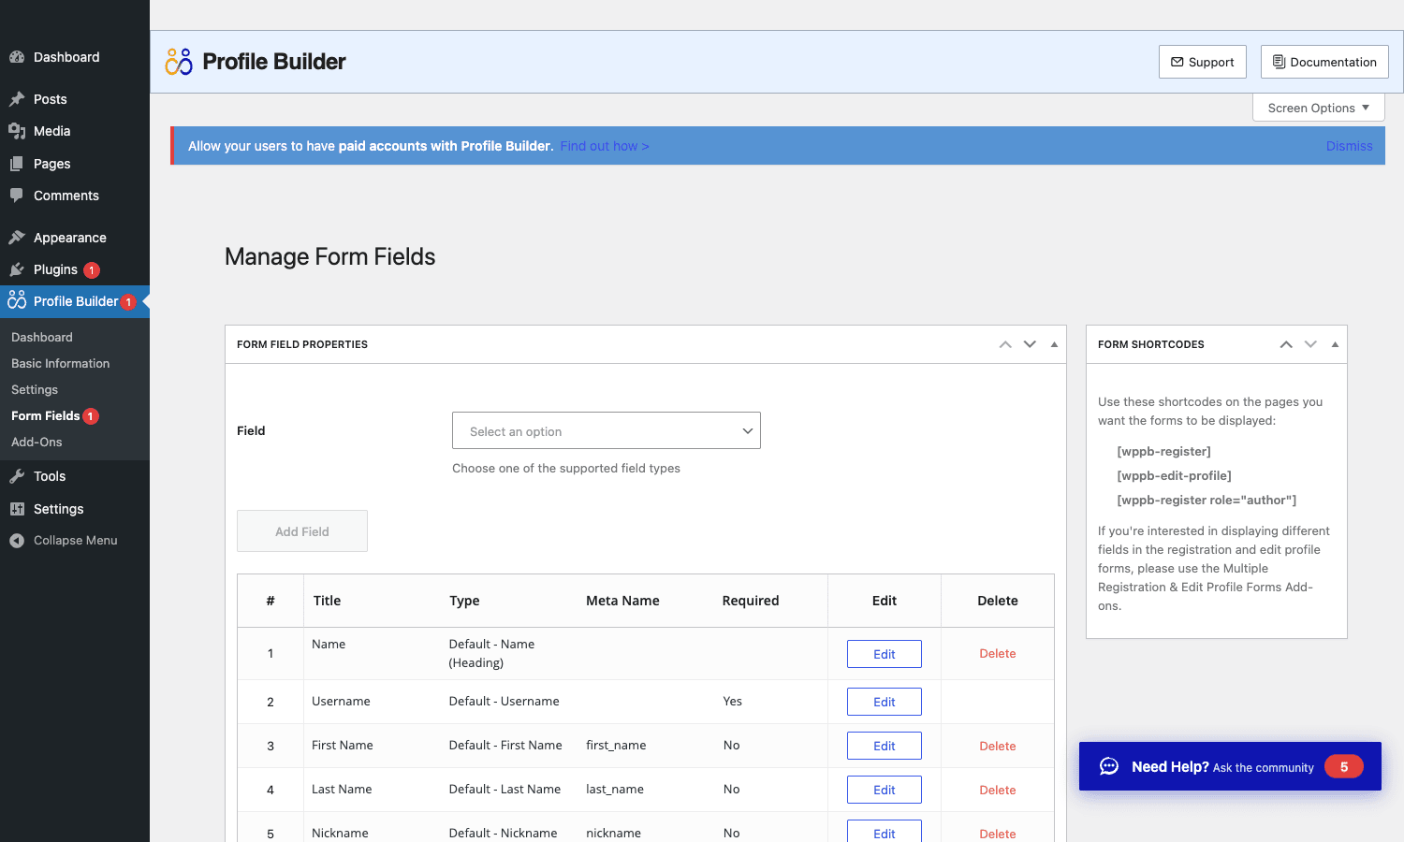The width and height of the screenshot is (1404, 842).
Task: Edit the Nickname field row
Action: 885,833
